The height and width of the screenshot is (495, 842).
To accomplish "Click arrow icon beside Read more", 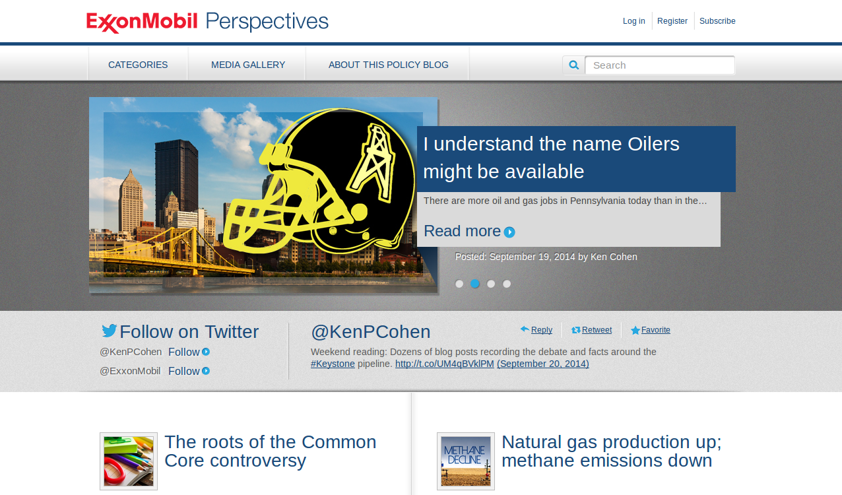I will 509,232.
